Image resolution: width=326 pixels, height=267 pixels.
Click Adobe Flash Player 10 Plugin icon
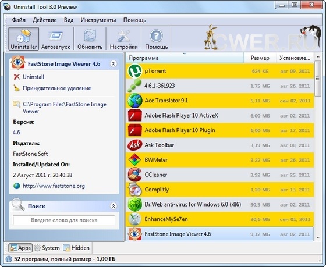click(134, 130)
